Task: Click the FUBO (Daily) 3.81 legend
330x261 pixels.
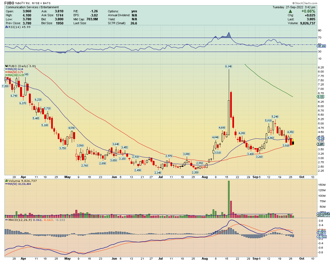Action: tap(21, 66)
